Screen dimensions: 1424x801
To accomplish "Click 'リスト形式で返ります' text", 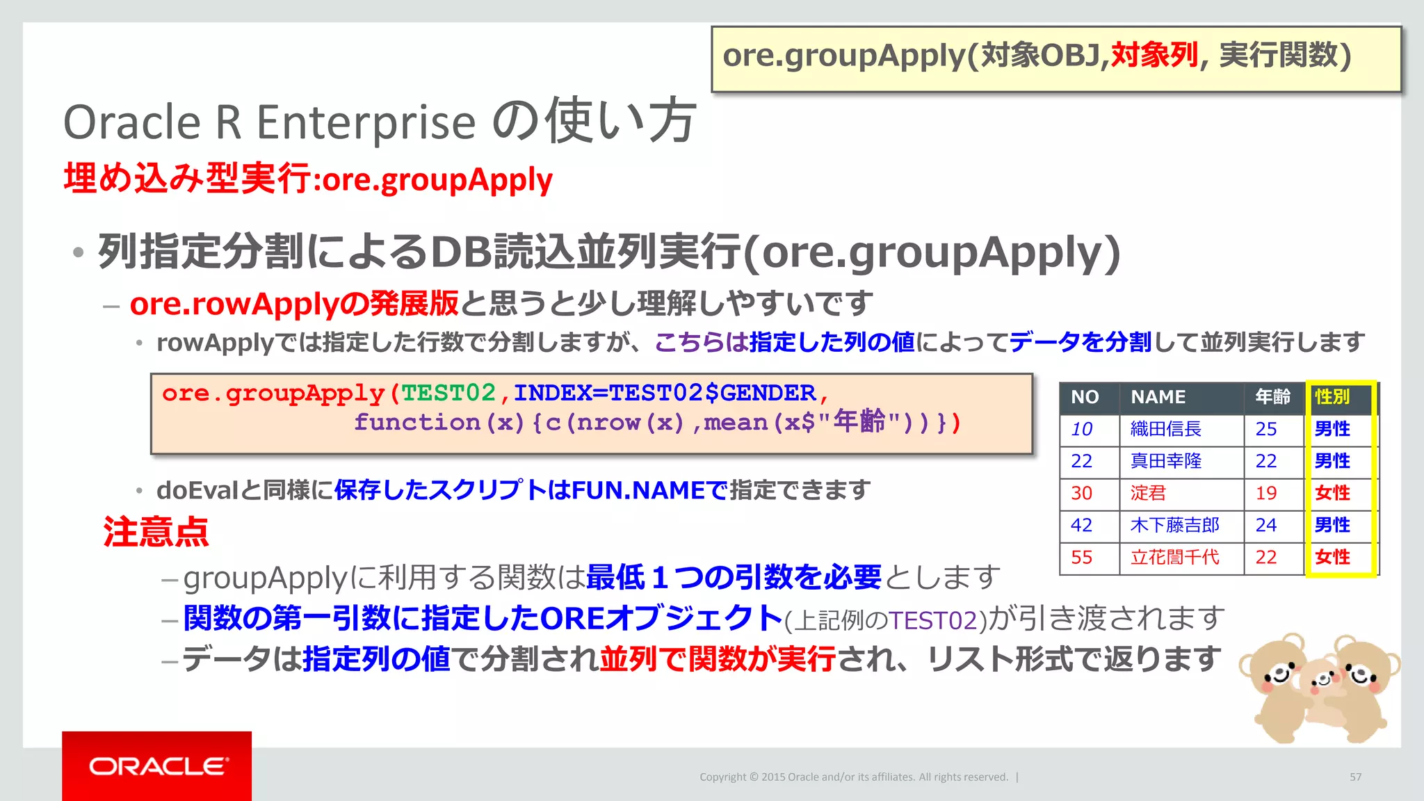I will (x=1074, y=659).
